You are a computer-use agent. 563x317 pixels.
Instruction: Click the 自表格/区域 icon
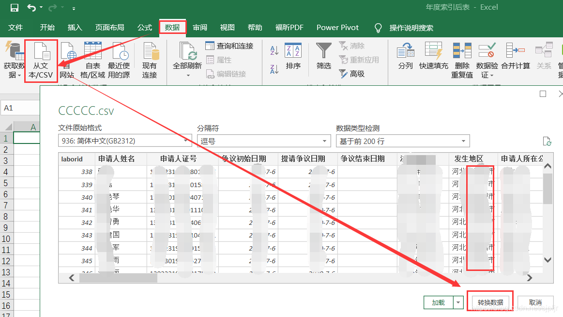(93, 59)
